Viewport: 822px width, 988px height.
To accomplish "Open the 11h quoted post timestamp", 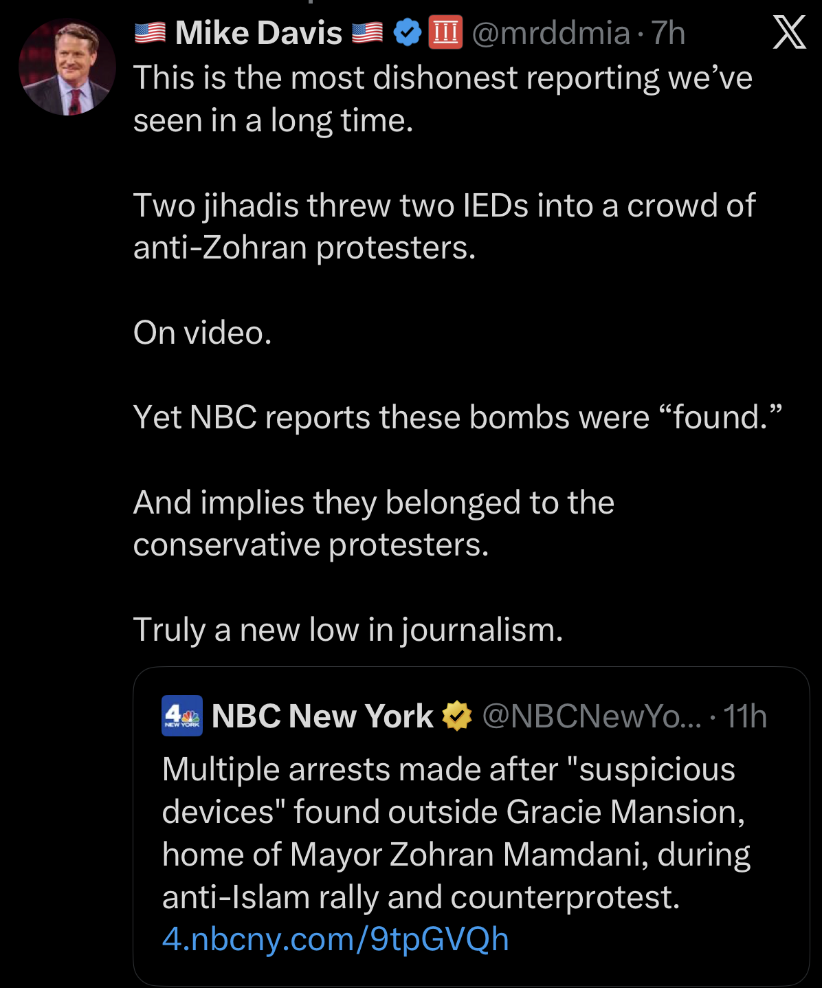I will (745, 716).
